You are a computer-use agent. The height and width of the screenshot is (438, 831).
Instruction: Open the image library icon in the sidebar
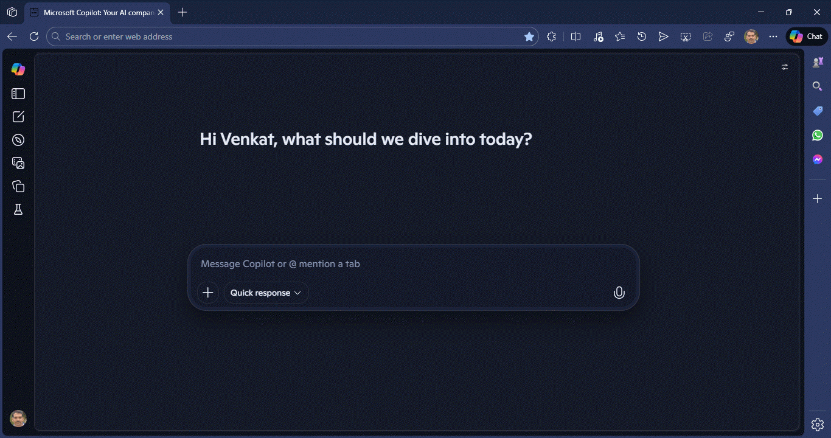[18, 163]
